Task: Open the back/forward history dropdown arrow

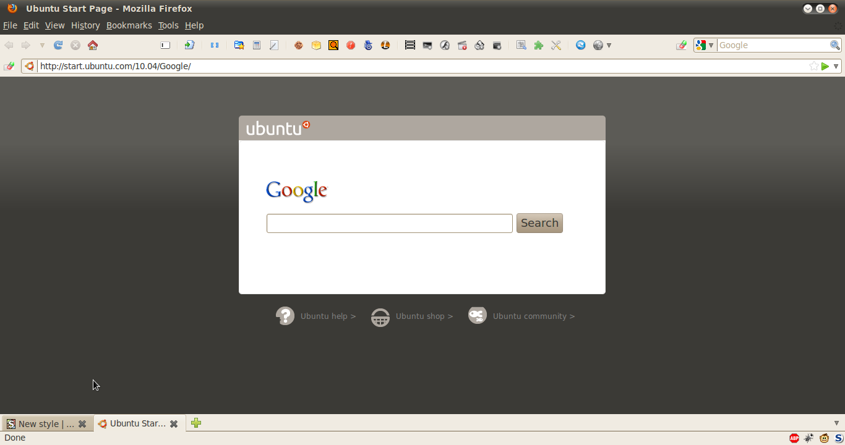Action: tap(42, 45)
